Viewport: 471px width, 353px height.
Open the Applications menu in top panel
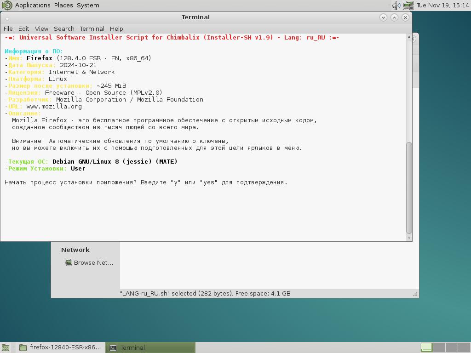coord(33,5)
